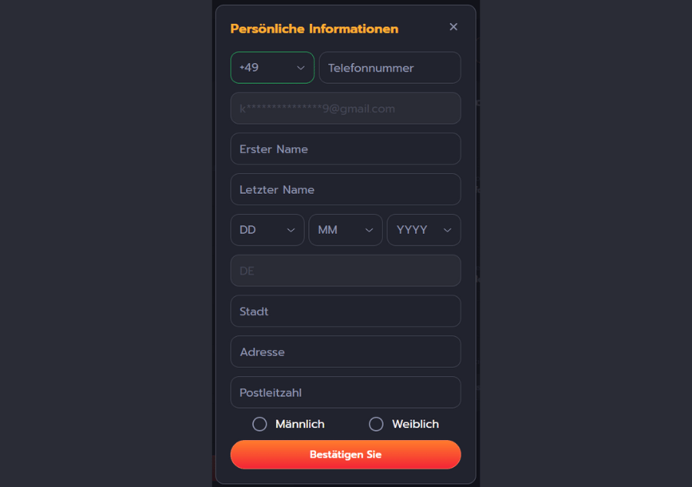
Task: Focus the Postleitzahl input field
Action: click(x=345, y=392)
